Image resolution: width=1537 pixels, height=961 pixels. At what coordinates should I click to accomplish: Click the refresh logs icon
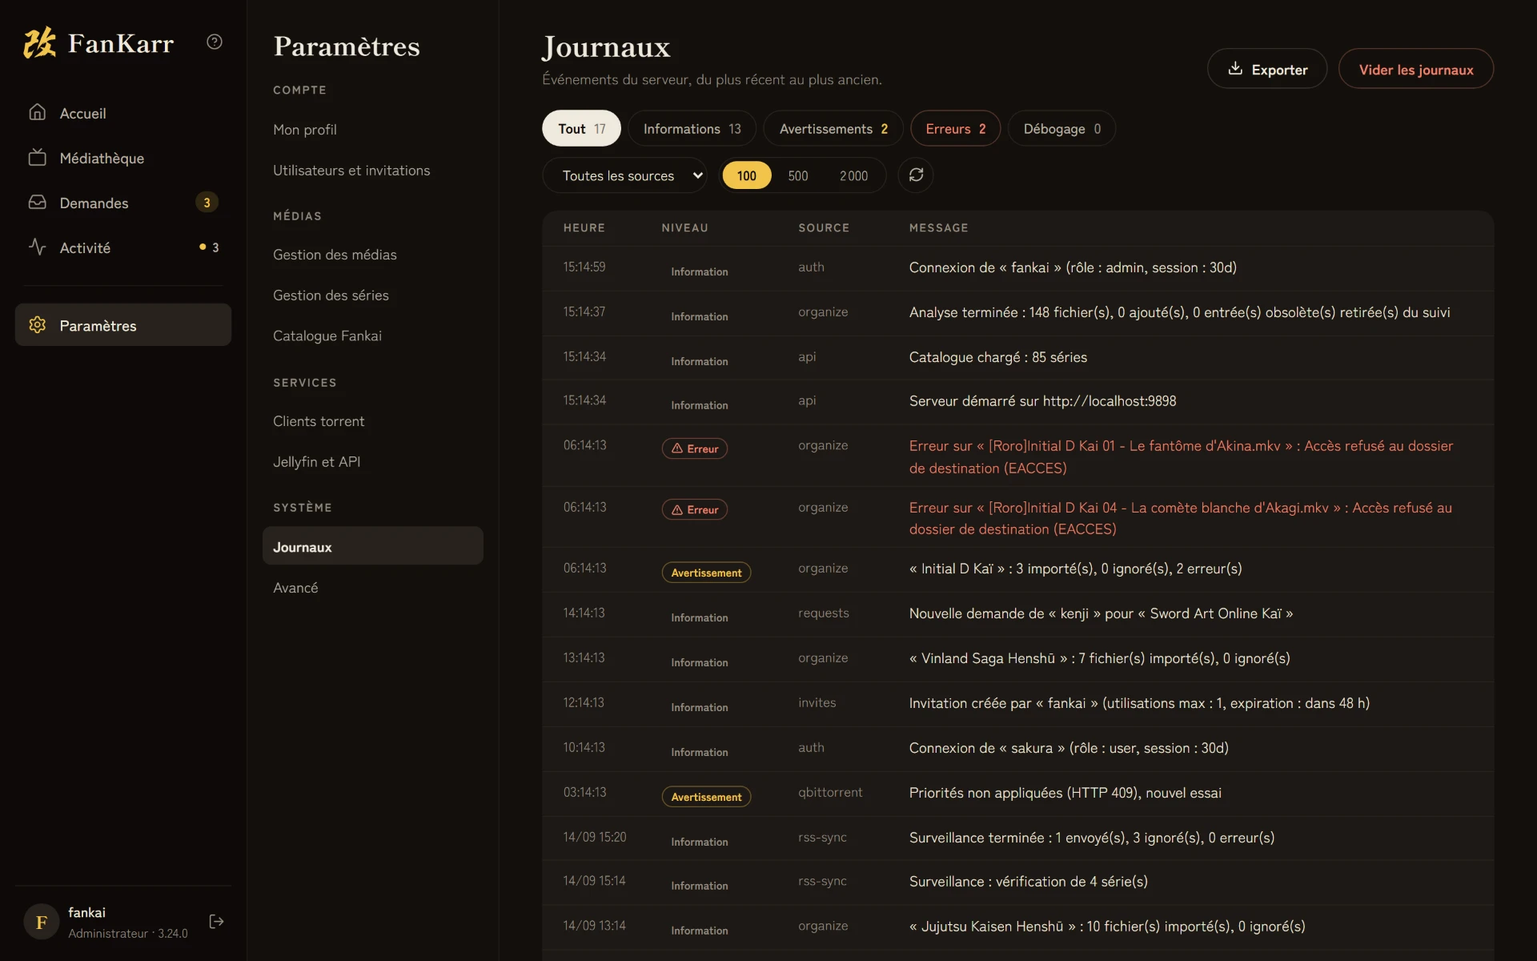click(x=916, y=175)
